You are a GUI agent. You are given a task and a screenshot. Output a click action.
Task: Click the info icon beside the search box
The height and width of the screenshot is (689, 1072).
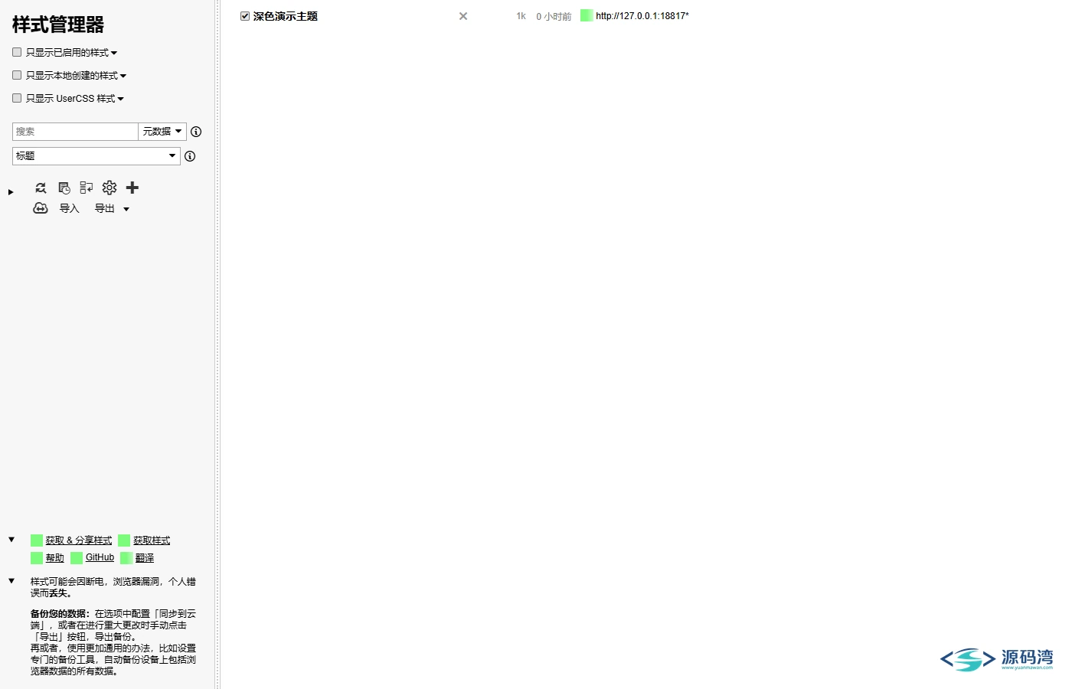pos(196,132)
